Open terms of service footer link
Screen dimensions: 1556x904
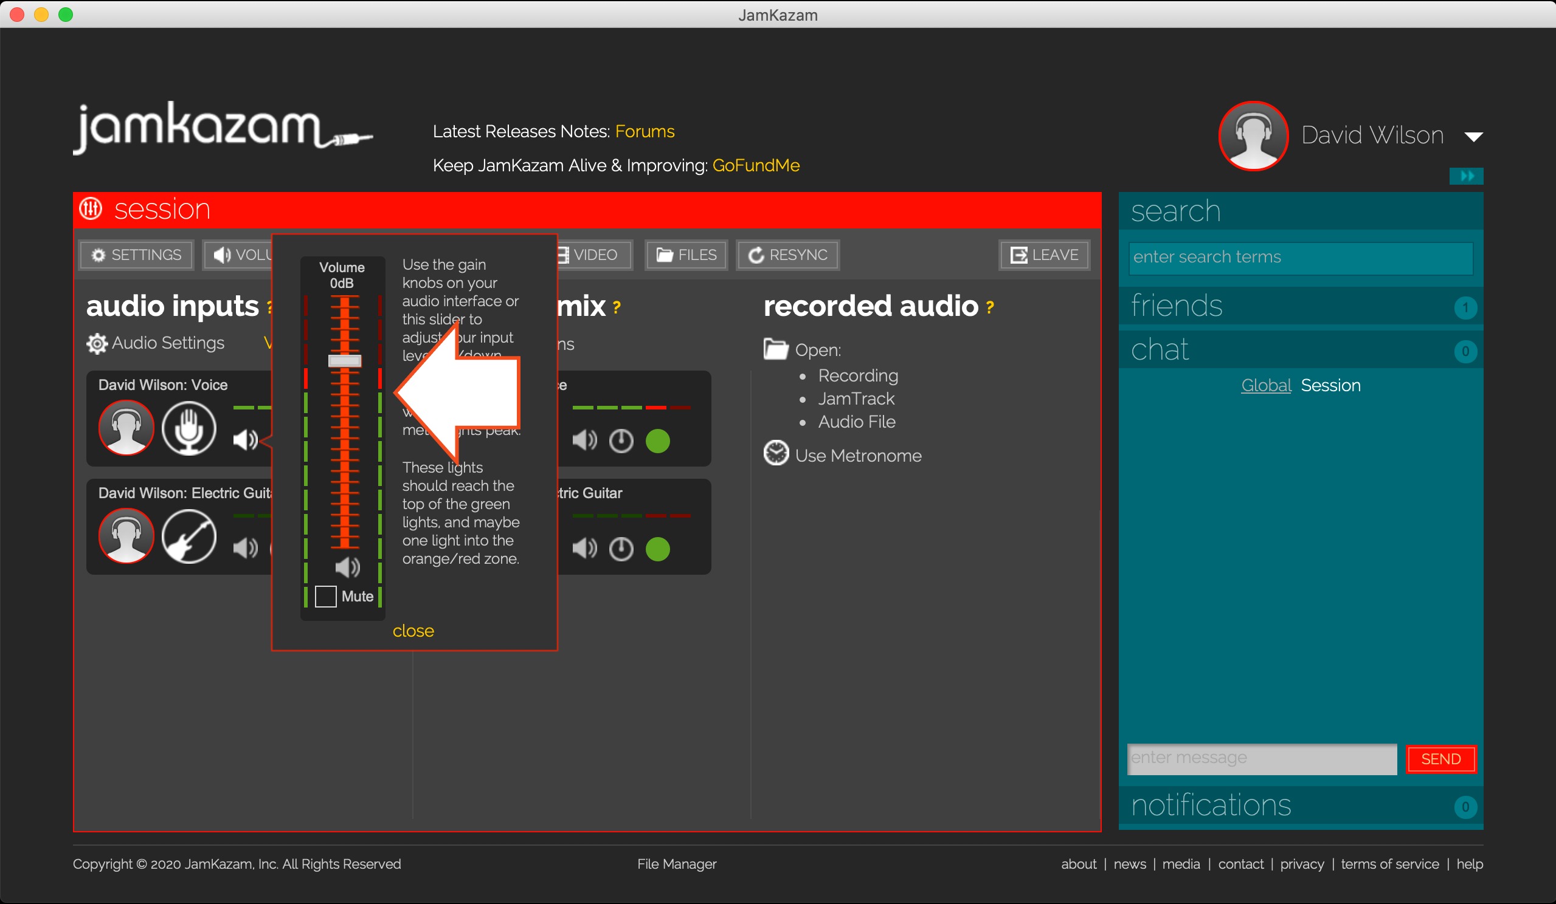click(1390, 864)
